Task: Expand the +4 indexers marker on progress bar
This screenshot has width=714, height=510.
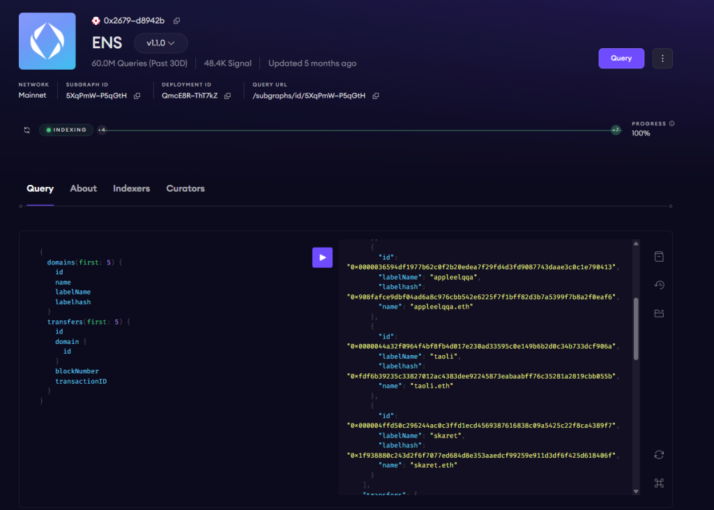Action: [x=103, y=130]
